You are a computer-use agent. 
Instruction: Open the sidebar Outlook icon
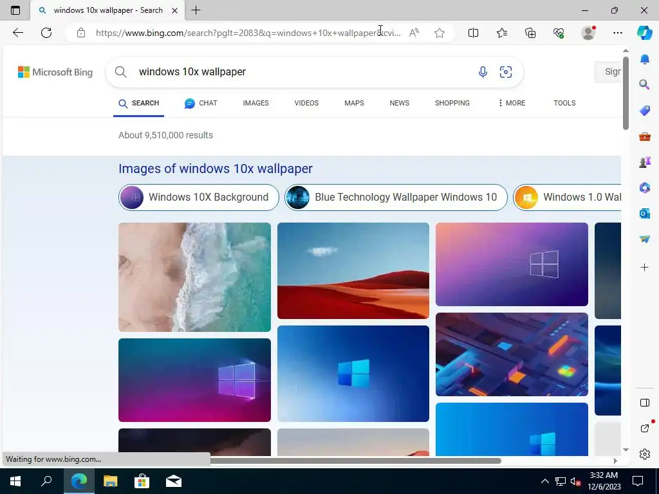click(644, 214)
